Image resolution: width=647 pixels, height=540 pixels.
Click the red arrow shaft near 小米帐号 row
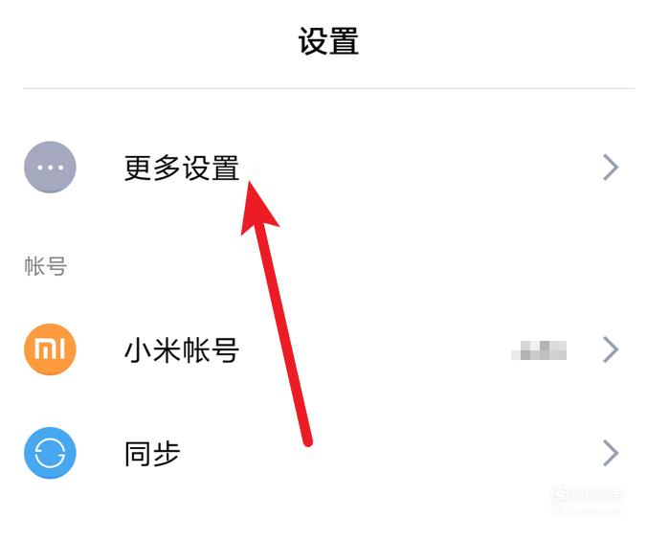[x=287, y=349]
